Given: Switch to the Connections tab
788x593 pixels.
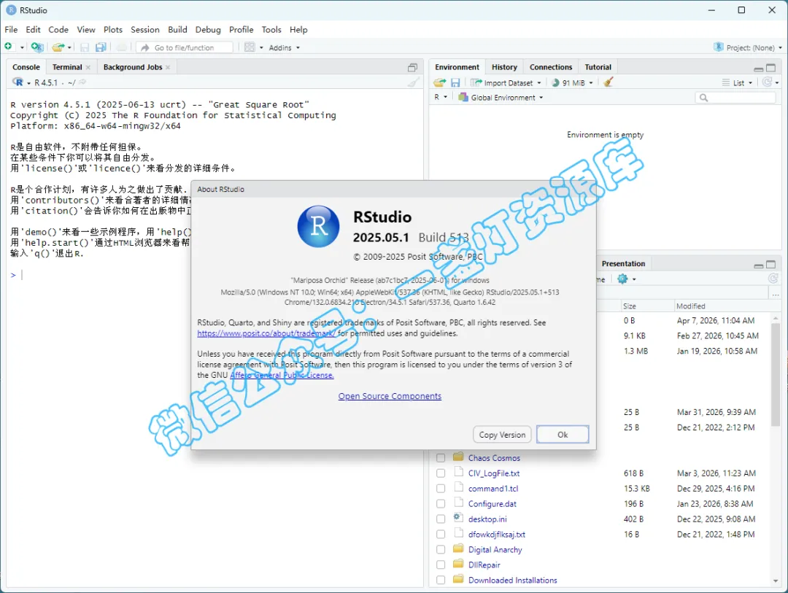Looking at the screenshot, I should click(x=551, y=67).
